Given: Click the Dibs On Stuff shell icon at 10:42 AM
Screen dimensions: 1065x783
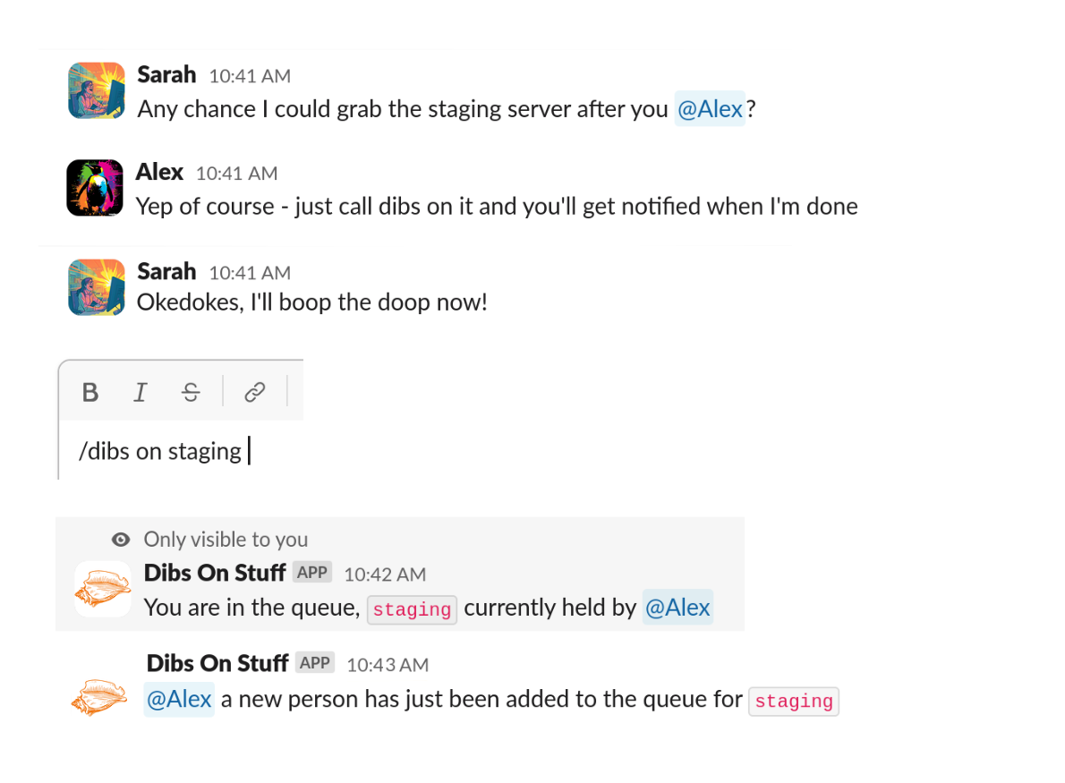Looking at the screenshot, I should coord(103,589).
